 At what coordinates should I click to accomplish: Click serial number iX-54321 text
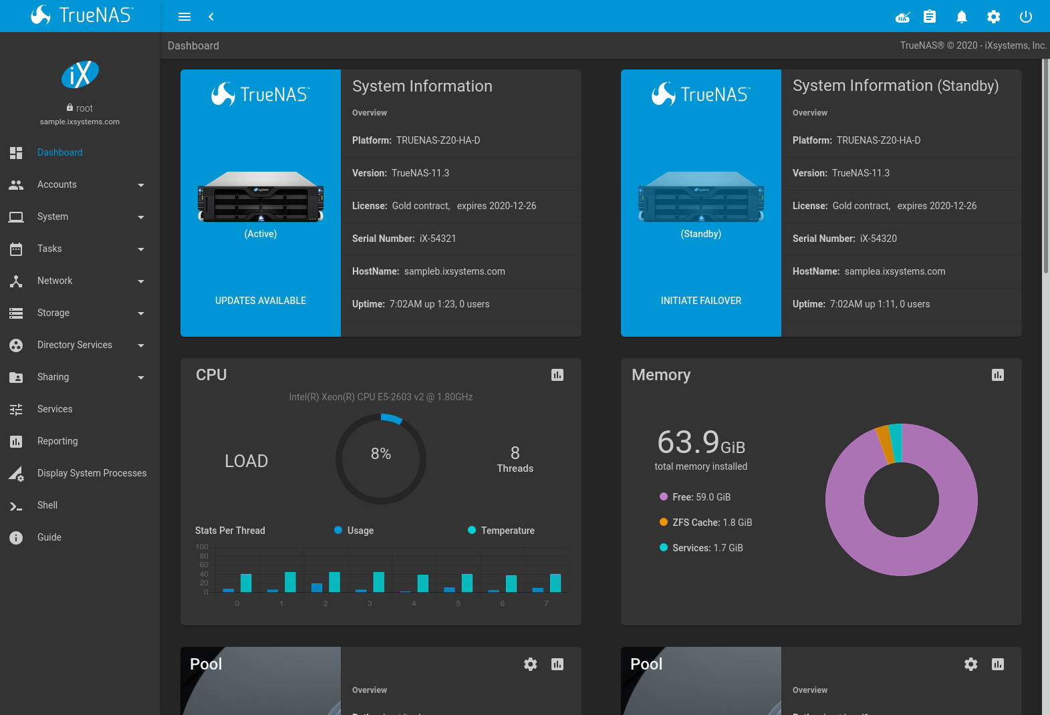(x=438, y=239)
